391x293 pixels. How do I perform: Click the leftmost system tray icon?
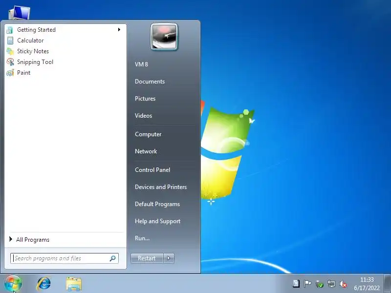tap(296, 284)
